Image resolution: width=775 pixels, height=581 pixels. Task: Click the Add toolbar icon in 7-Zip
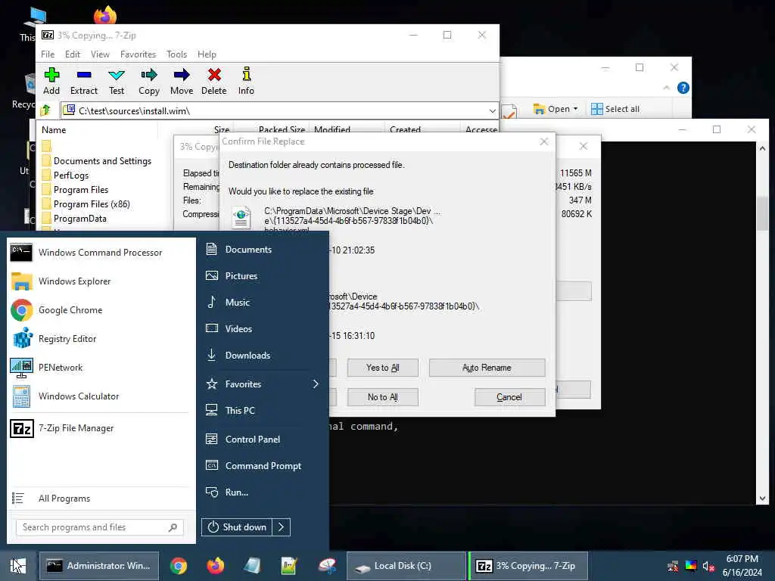(51, 81)
